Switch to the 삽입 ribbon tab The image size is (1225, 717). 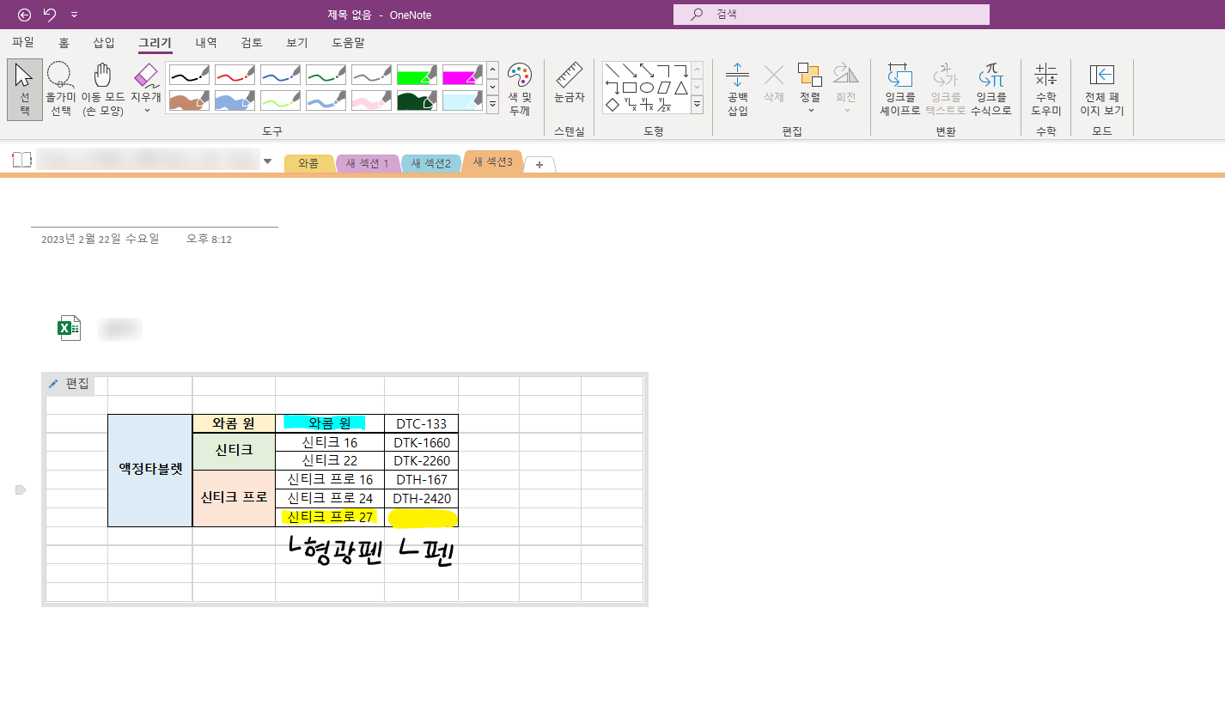[x=103, y=42]
